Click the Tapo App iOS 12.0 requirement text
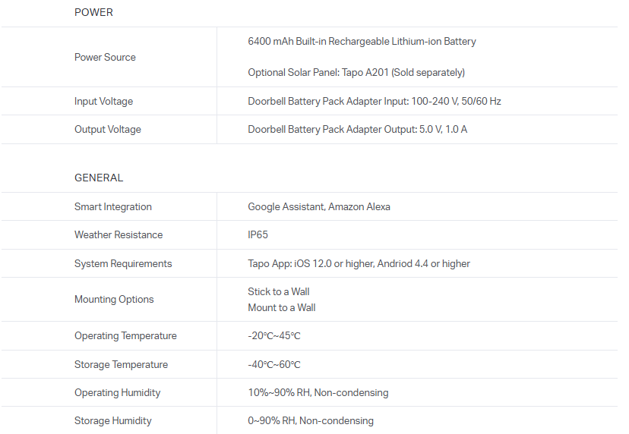Screen dimensions: 629x434 click(x=359, y=263)
